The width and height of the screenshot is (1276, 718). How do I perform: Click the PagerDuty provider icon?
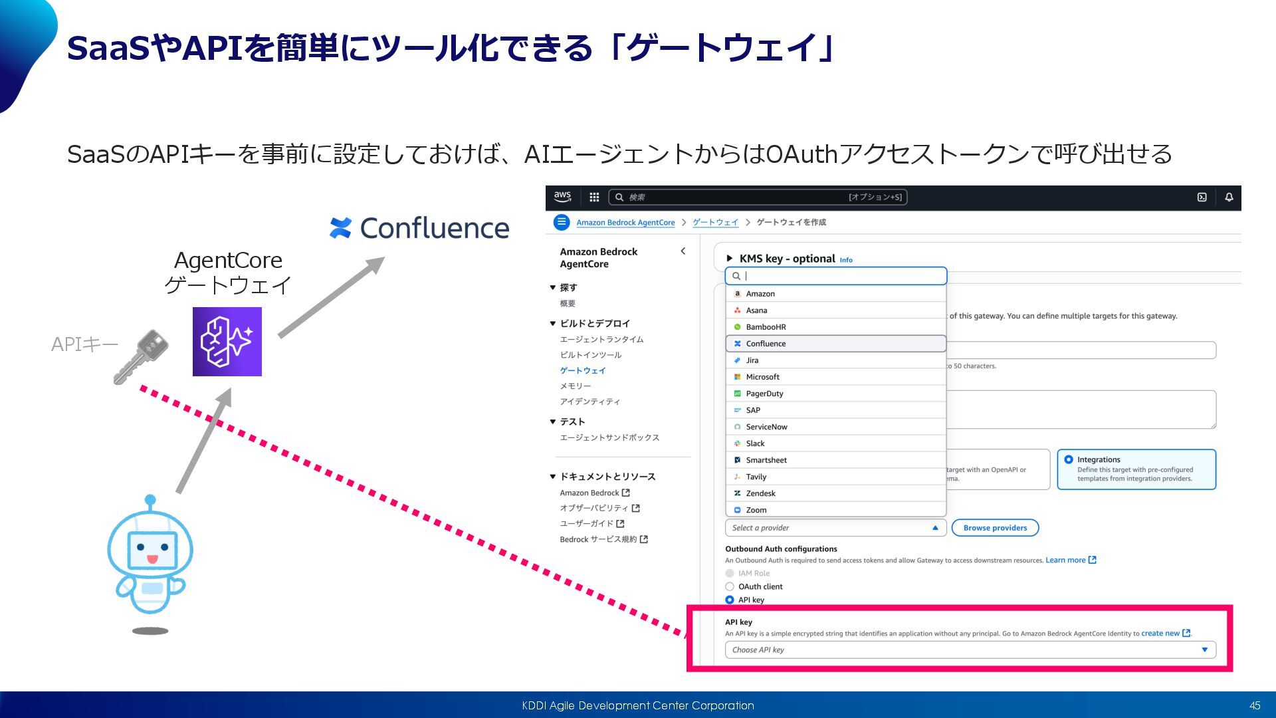click(737, 394)
